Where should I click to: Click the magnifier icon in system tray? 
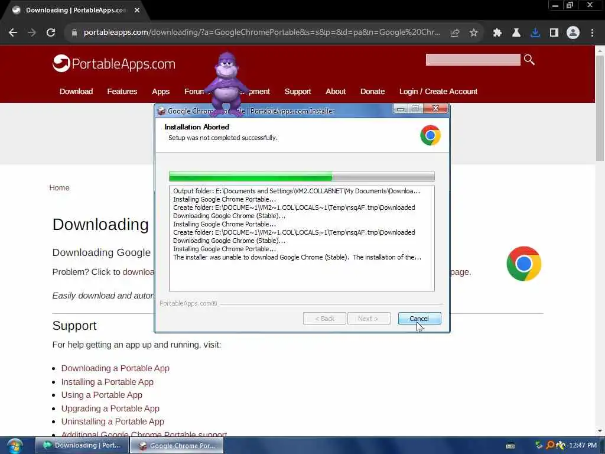coord(550,445)
